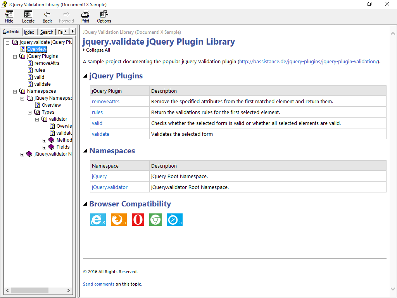Expand the Methods tree node

(x=44, y=140)
